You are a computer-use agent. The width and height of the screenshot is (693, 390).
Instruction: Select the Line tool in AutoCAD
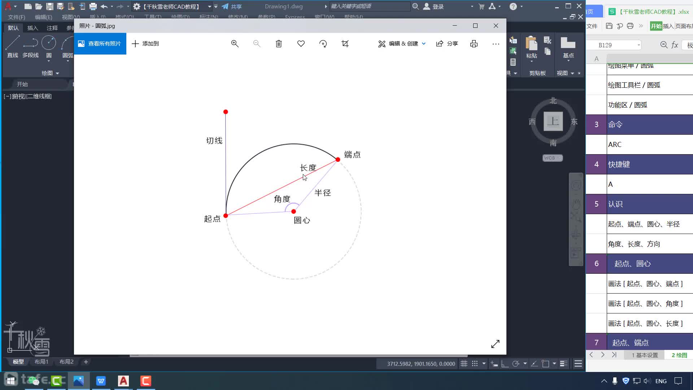tap(12, 47)
